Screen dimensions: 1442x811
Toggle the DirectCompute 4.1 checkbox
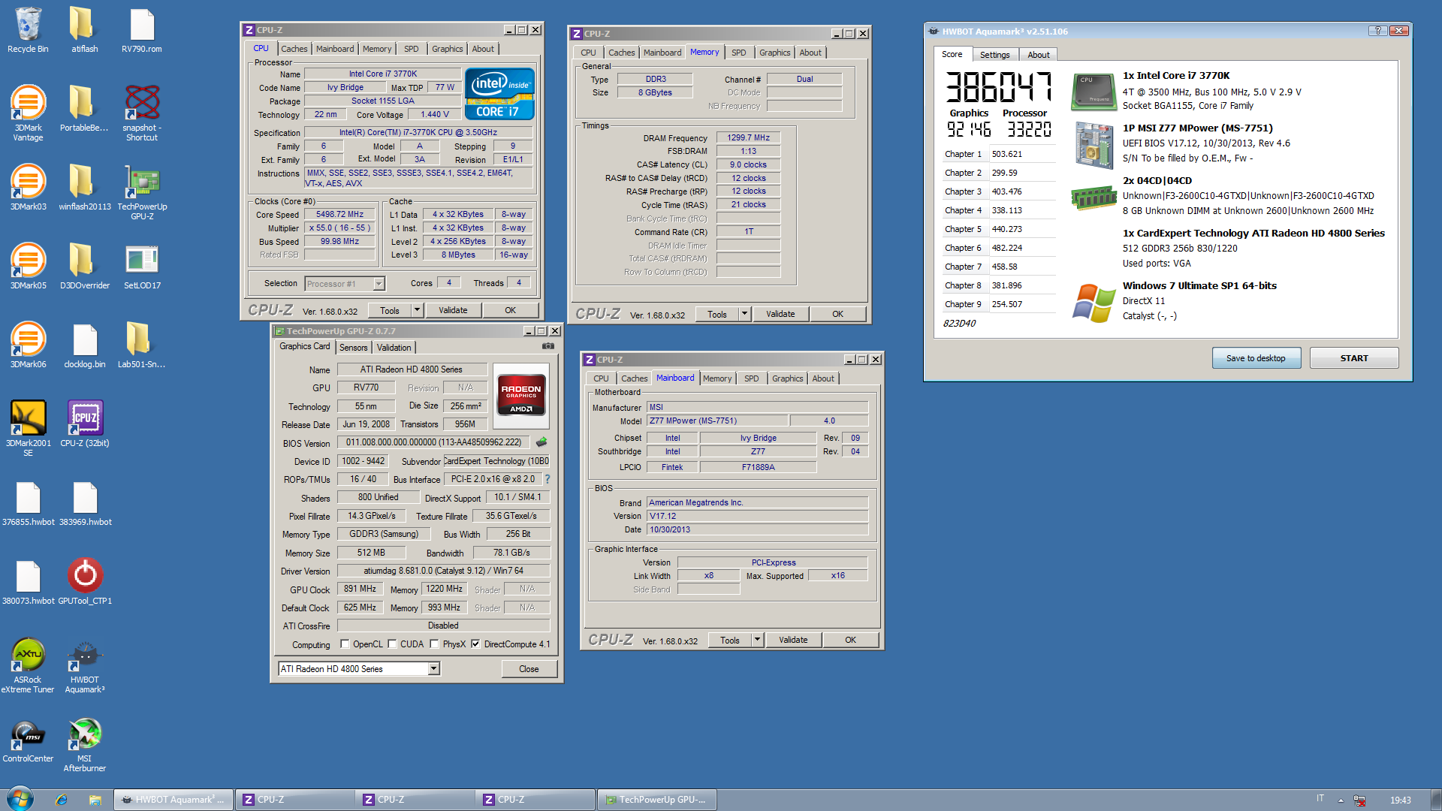click(x=475, y=644)
